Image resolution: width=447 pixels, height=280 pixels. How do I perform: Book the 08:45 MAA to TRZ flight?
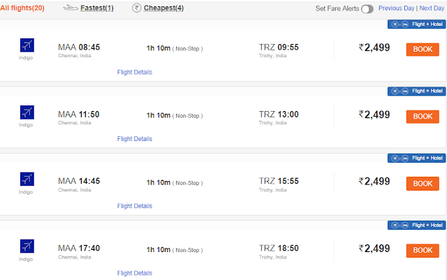[x=423, y=50]
